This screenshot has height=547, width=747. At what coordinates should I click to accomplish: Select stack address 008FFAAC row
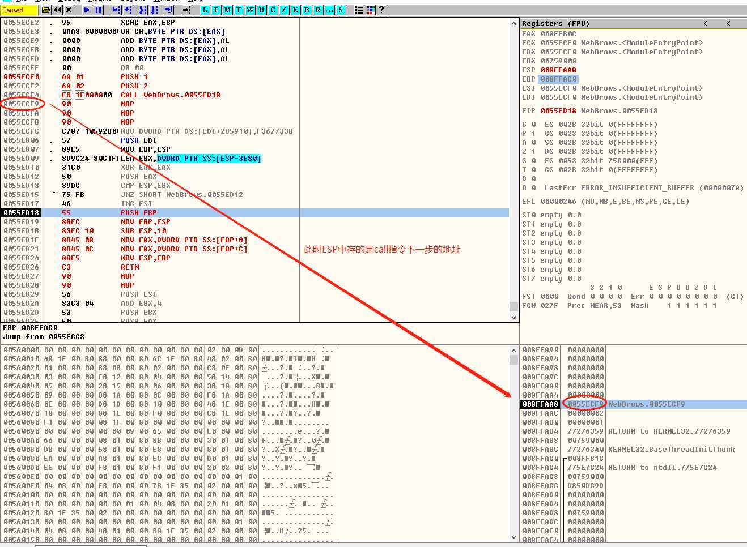(x=633, y=413)
